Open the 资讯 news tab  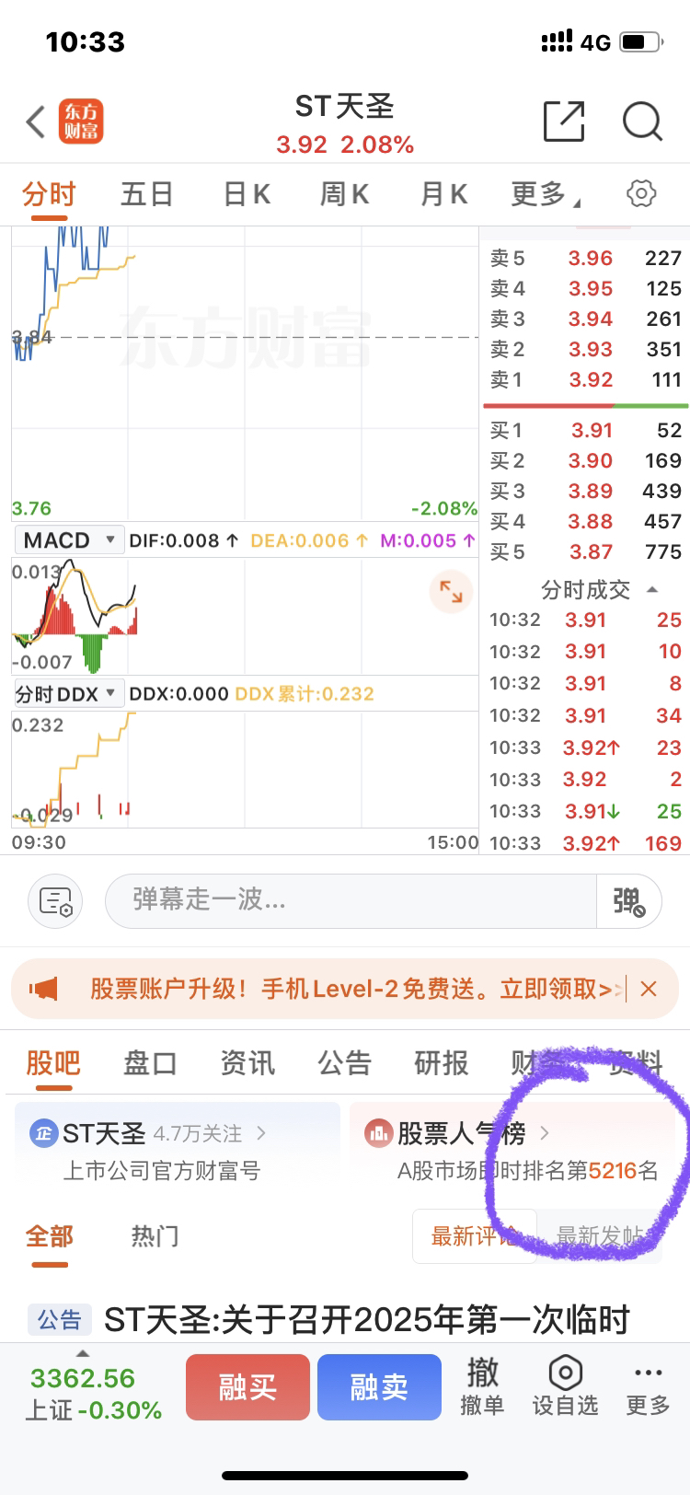tap(247, 1063)
